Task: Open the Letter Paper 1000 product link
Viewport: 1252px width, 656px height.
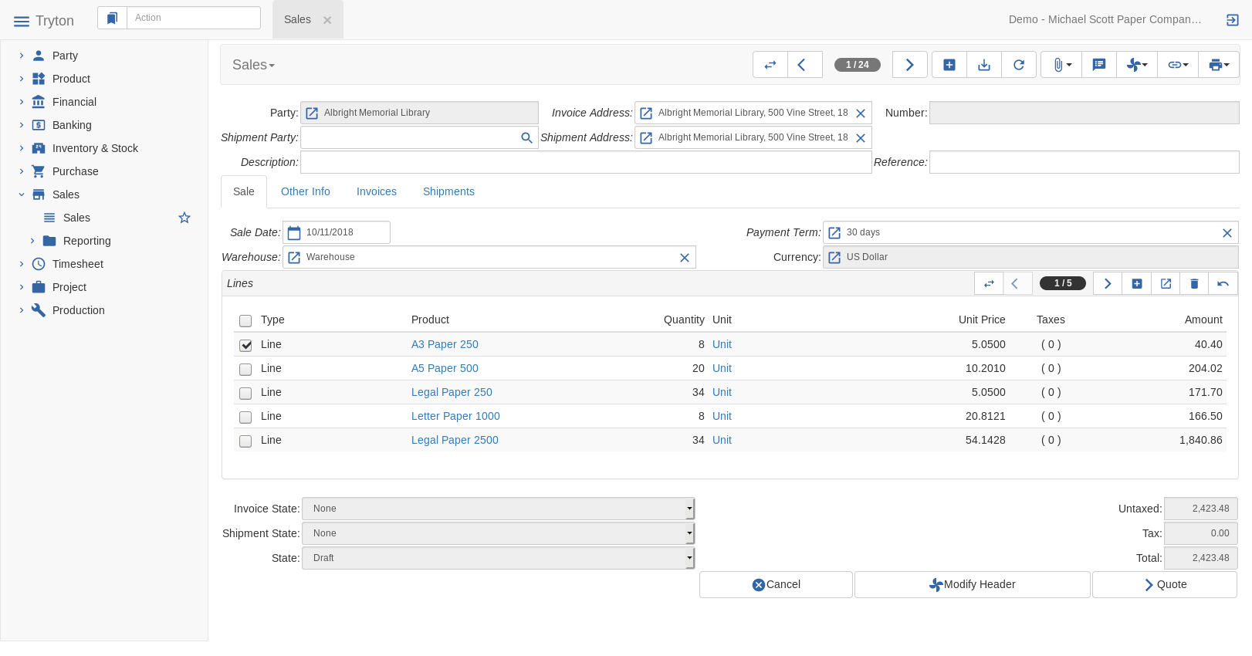Action: click(455, 416)
